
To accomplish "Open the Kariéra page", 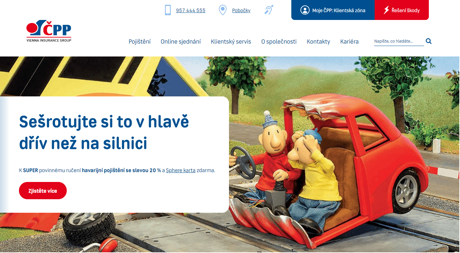I will pyautogui.click(x=349, y=42).
